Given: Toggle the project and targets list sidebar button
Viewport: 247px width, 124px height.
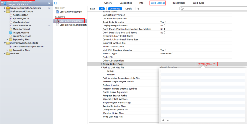Looking at the screenshot, I should (55, 3).
